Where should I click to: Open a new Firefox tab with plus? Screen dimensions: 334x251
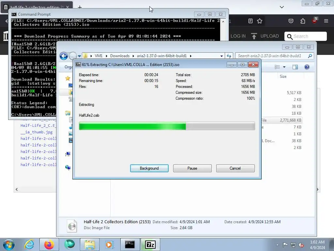pos(80,7)
